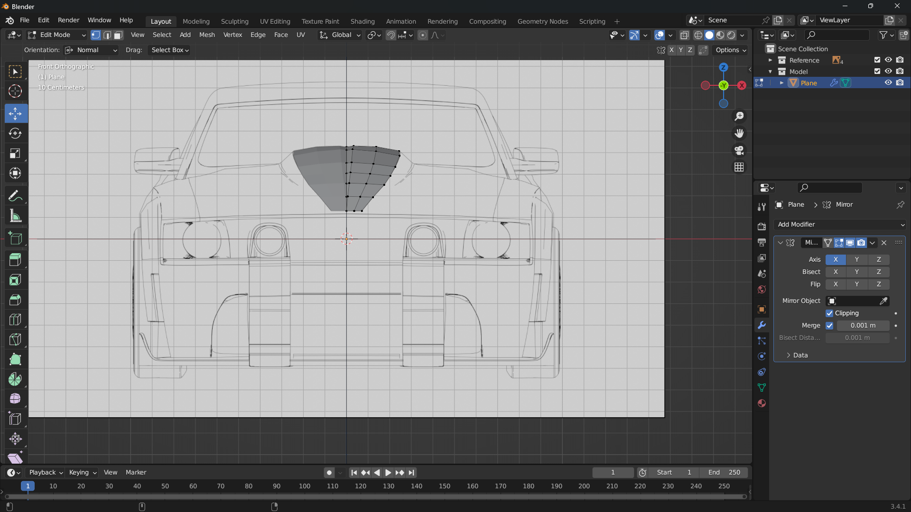
Task: Click the Merge distance value field
Action: click(863, 326)
